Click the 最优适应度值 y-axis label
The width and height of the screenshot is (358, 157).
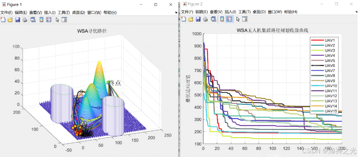tap(188, 88)
